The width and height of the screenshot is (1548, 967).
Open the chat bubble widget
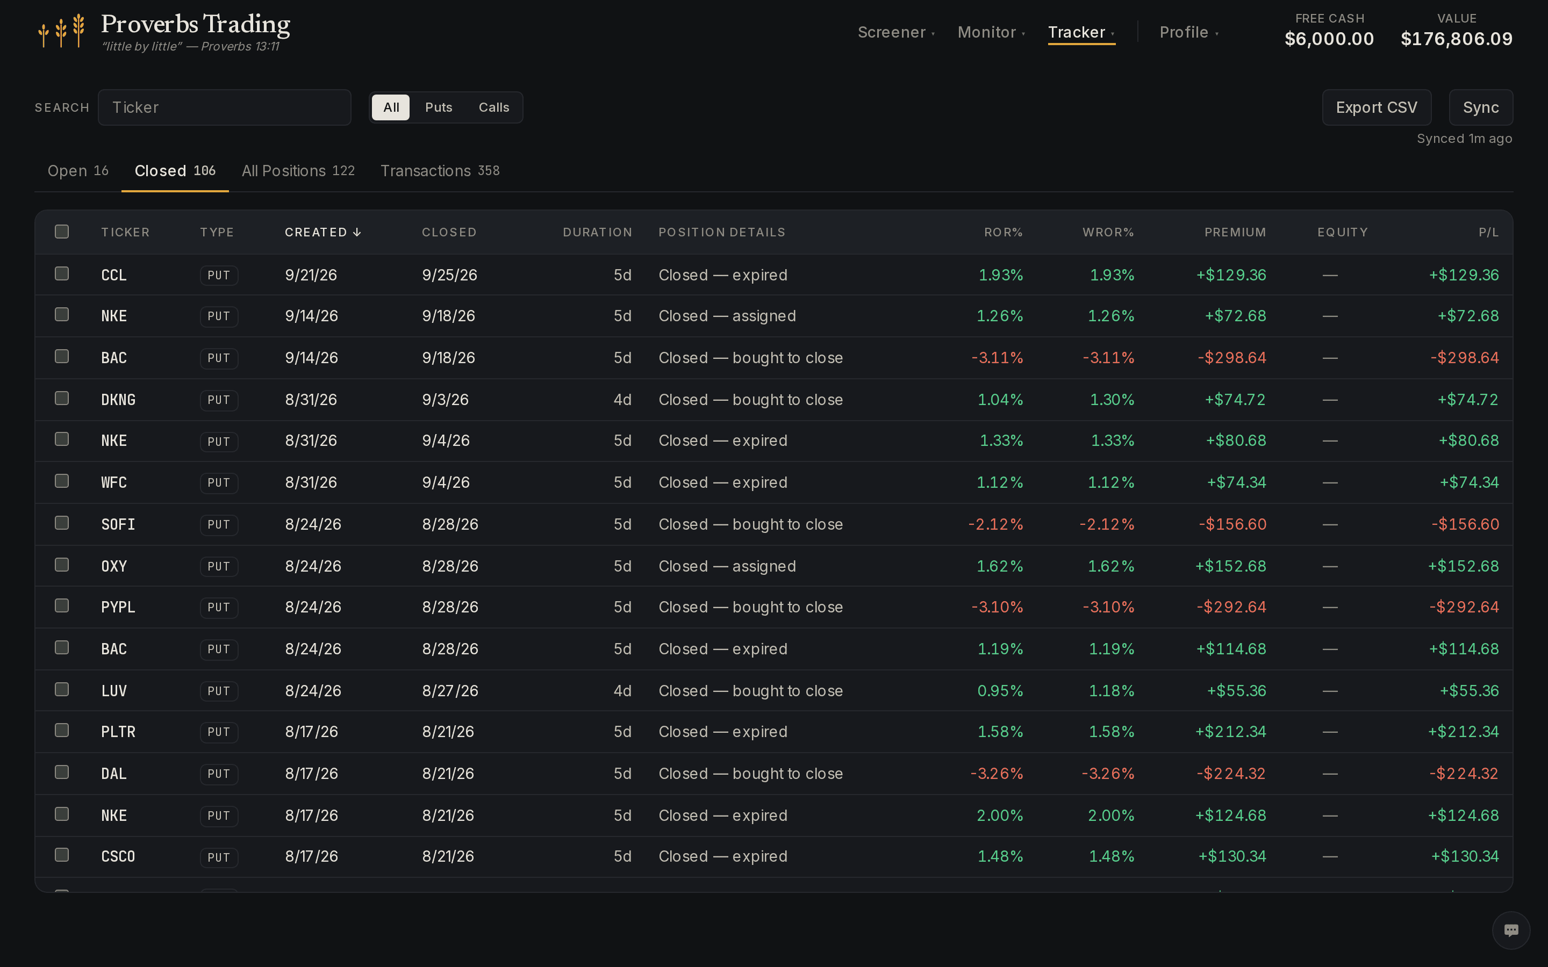click(1511, 930)
